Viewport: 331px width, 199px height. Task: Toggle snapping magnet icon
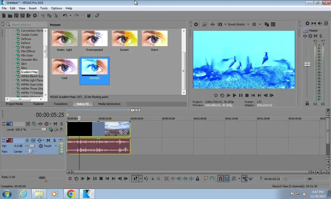coord(220,179)
